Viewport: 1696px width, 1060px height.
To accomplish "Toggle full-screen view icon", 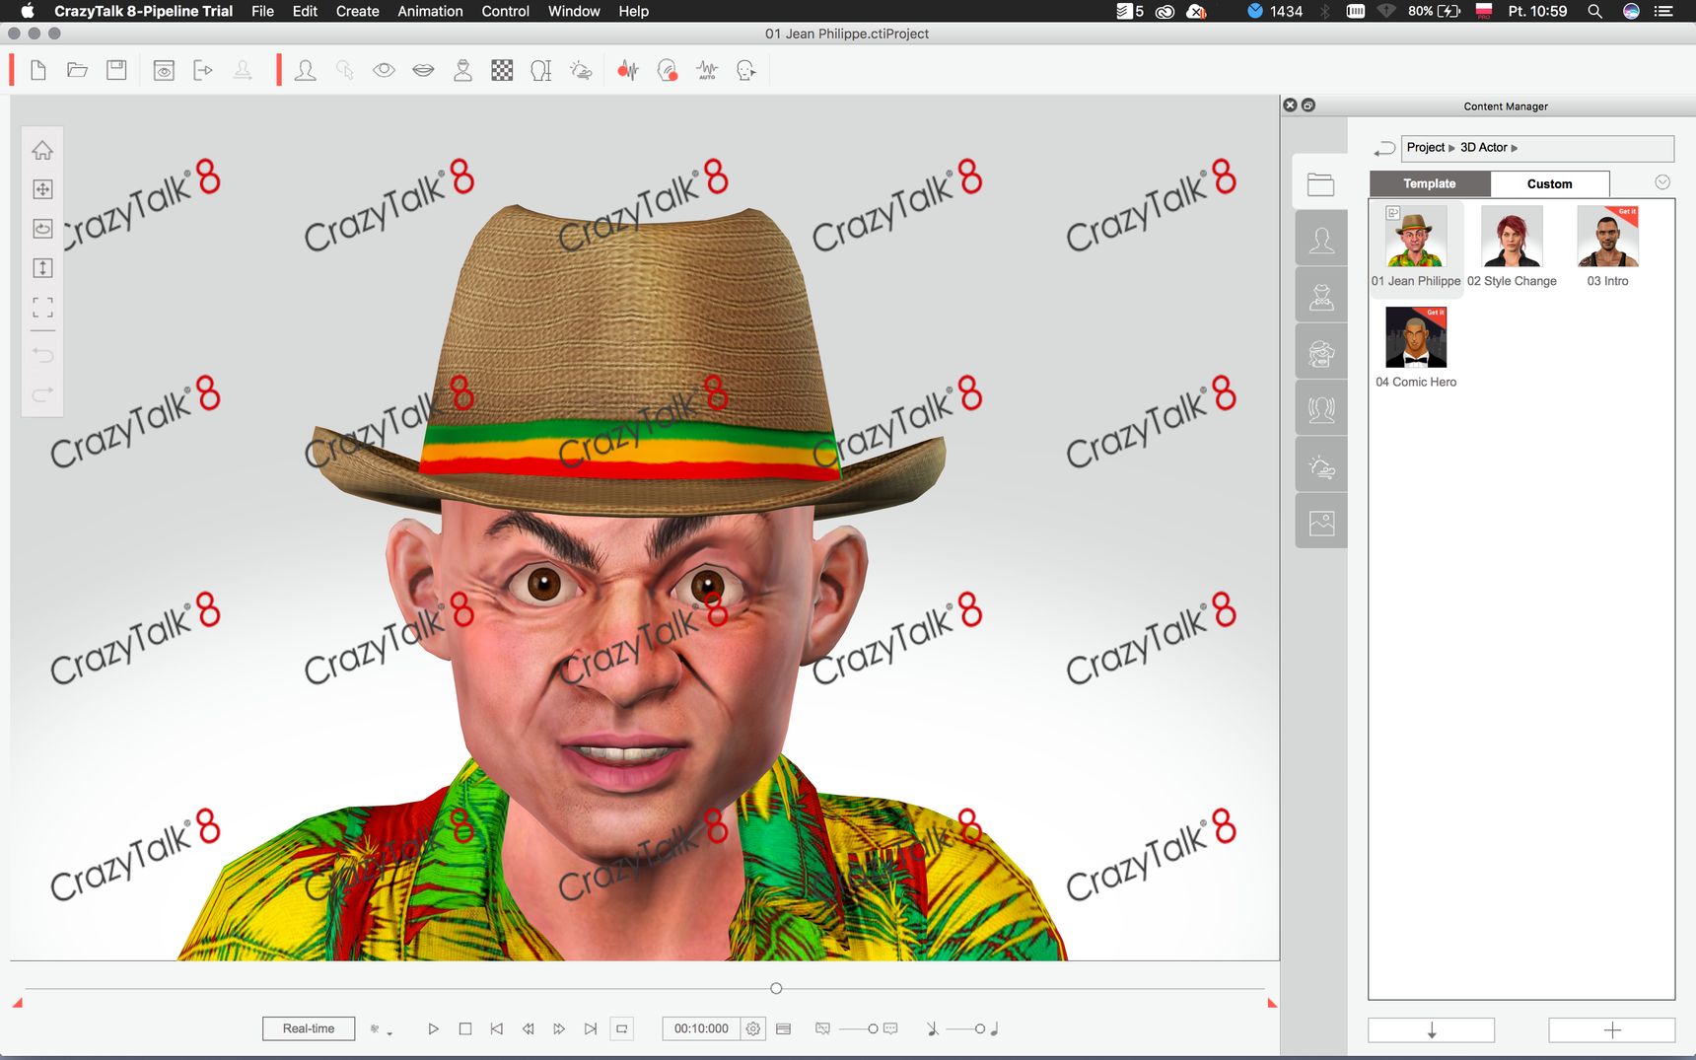I will pyautogui.click(x=42, y=308).
